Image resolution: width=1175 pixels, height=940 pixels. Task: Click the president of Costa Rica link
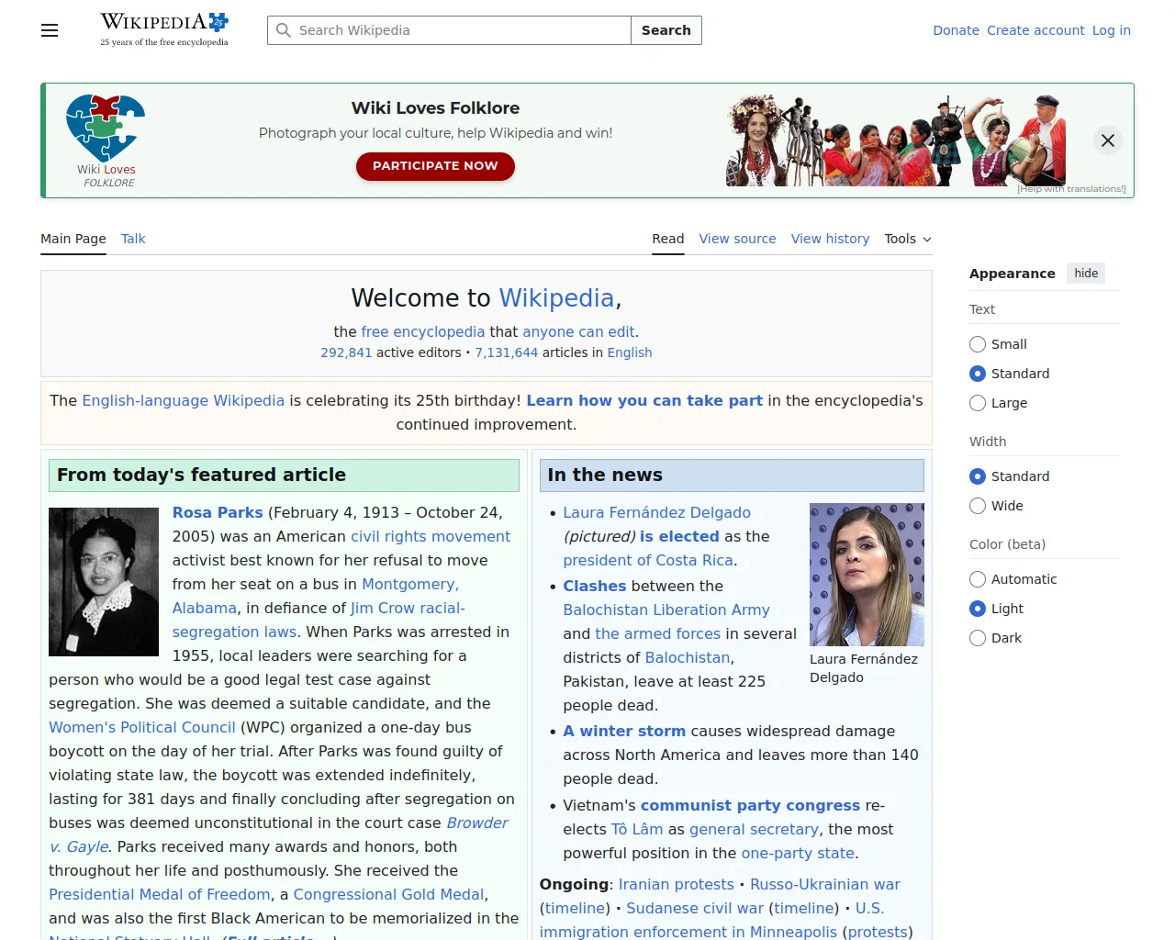[648, 560]
